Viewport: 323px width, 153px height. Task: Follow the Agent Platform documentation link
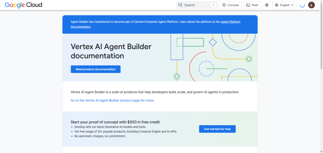pos(230,22)
